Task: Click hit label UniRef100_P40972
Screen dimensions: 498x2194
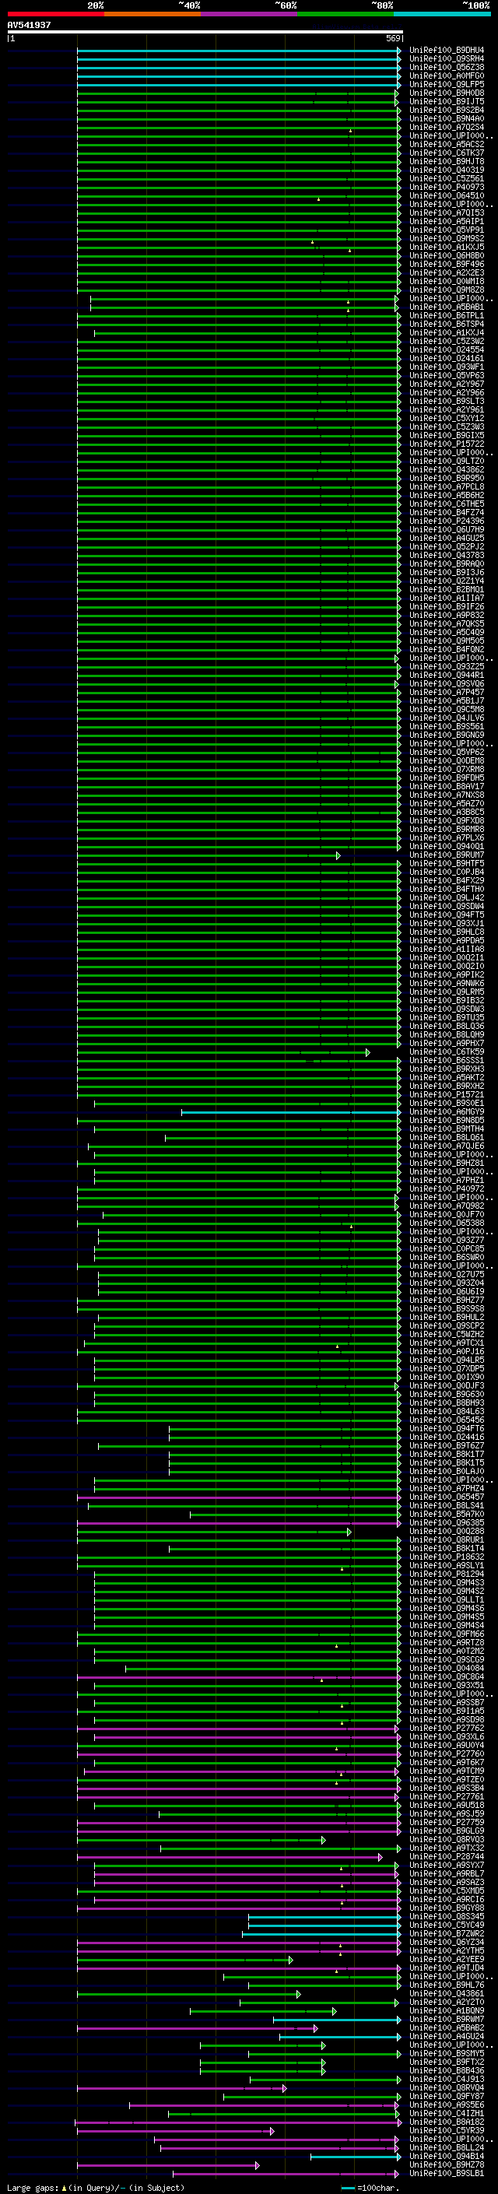Action: pos(446,1190)
